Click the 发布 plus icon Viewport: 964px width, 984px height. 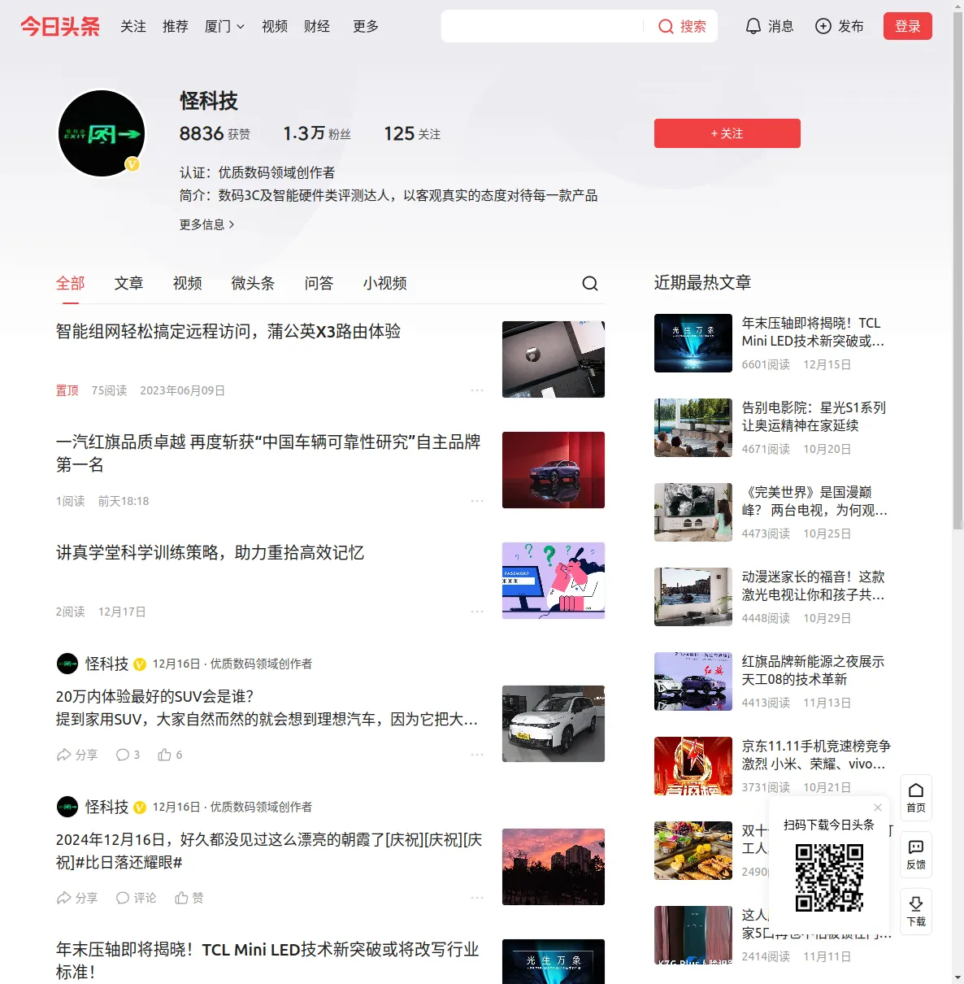(x=823, y=26)
